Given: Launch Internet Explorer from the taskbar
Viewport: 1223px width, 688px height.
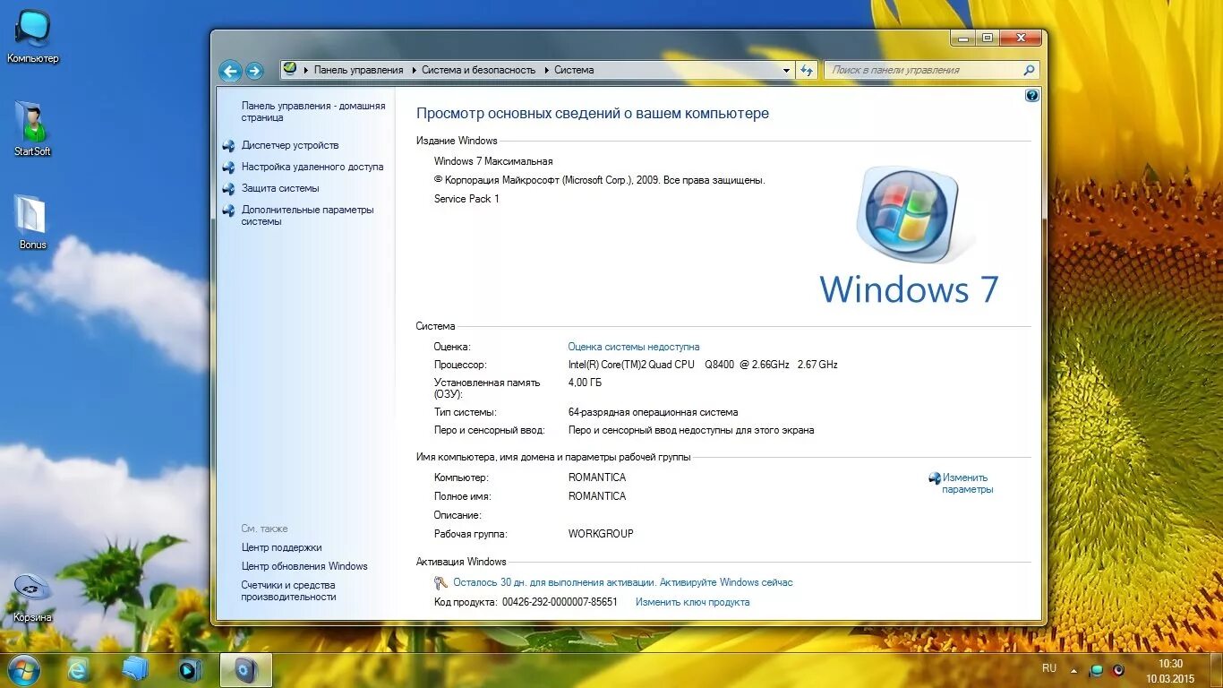Looking at the screenshot, I should [x=79, y=669].
